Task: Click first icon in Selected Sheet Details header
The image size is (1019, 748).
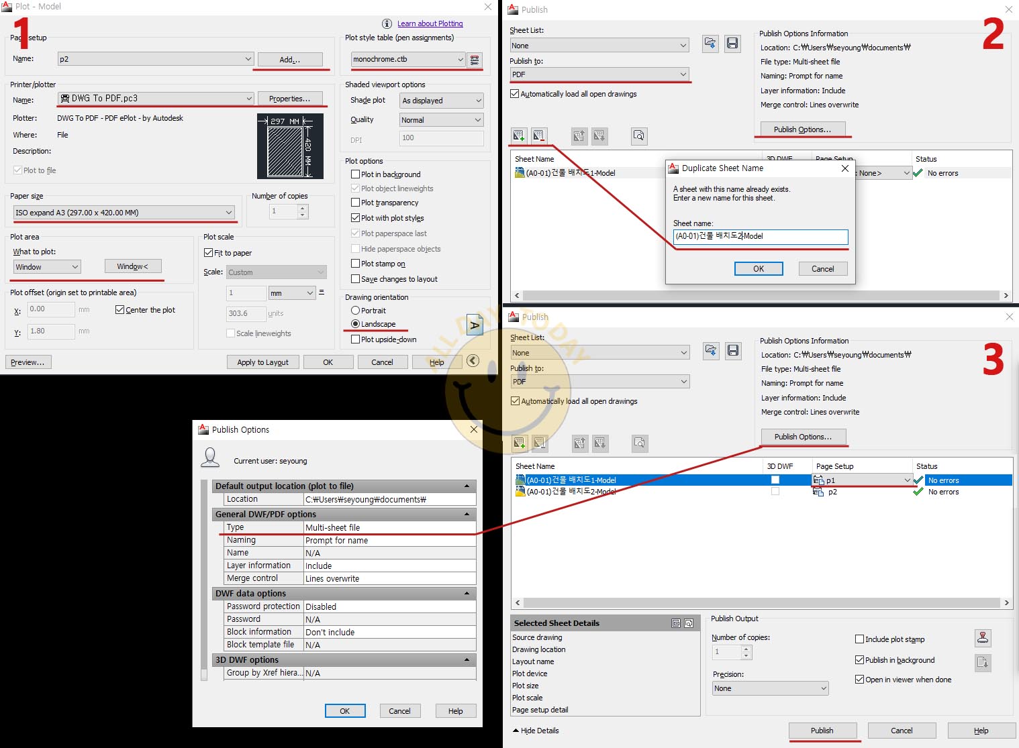Action: 676,623
